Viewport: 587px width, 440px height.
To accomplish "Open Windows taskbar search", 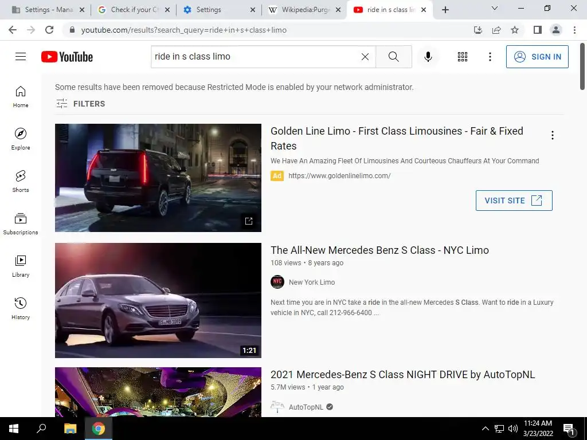I will [41, 429].
